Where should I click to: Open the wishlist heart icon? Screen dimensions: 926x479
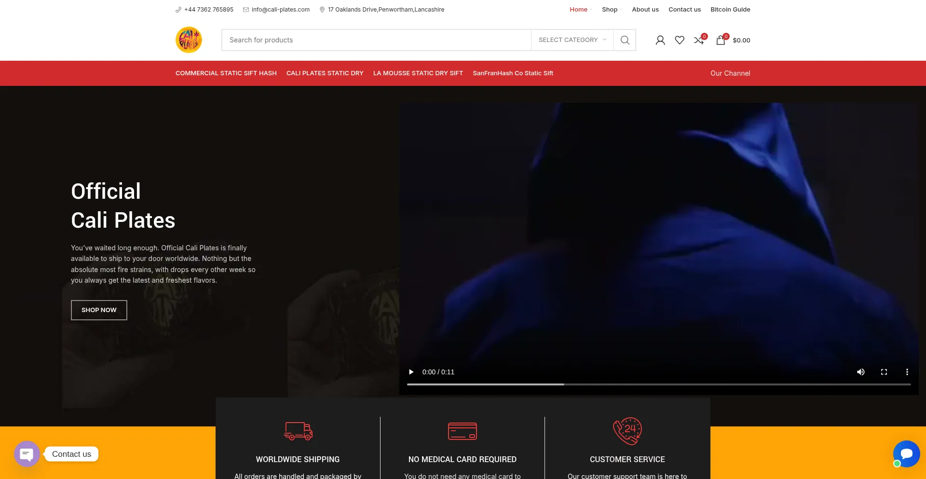[x=680, y=41]
